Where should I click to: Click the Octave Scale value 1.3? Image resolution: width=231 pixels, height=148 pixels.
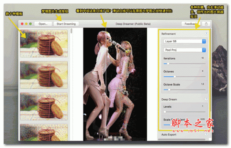(203, 84)
